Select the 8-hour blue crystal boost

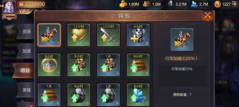[138, 95]
